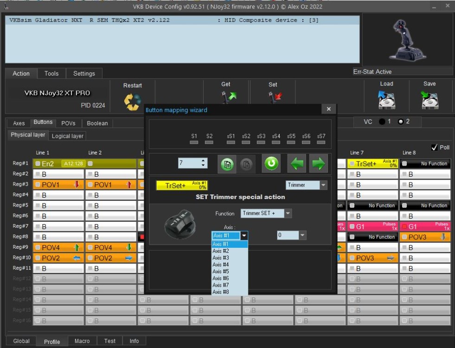Screen dimensions: 455x348
Task: Switch to the Logical layer tab
Action: (68, 136)
